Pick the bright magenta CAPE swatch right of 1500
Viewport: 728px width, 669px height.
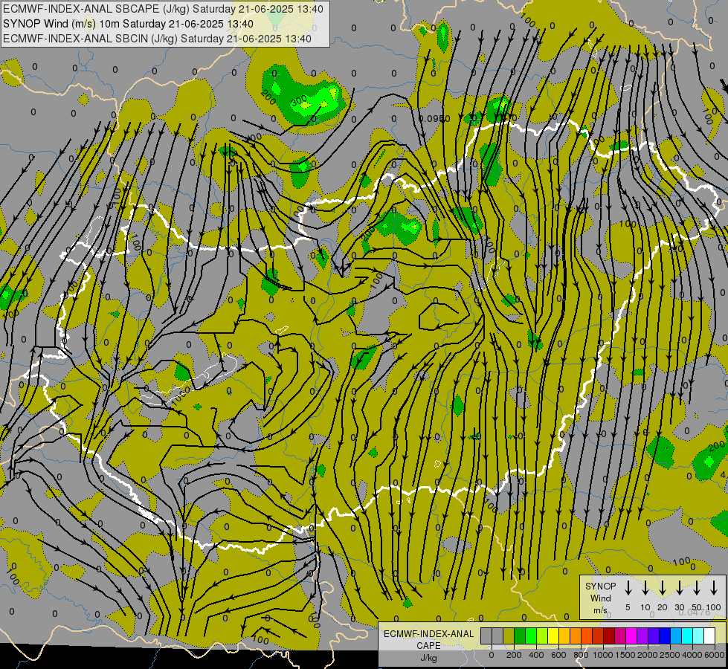click(631, 636)
